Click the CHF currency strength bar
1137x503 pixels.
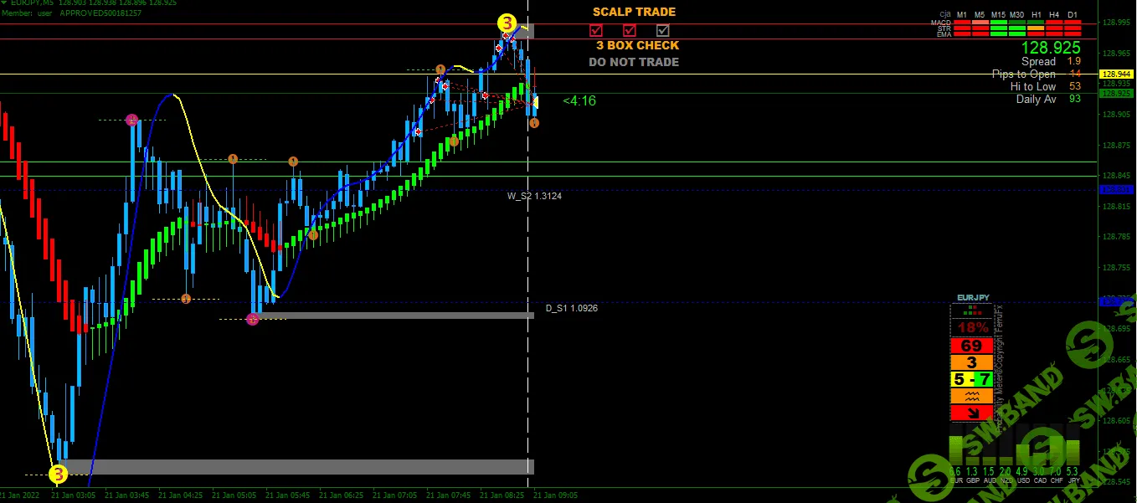[1055, 449]
